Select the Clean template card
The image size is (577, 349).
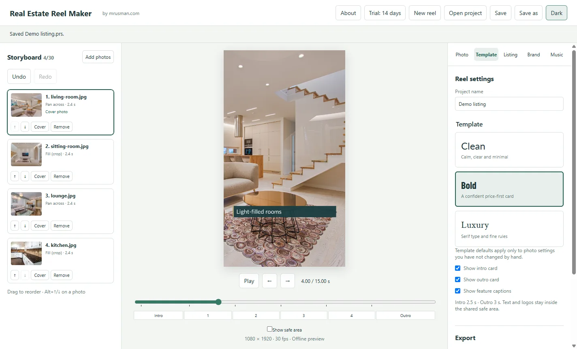(509, 150)
